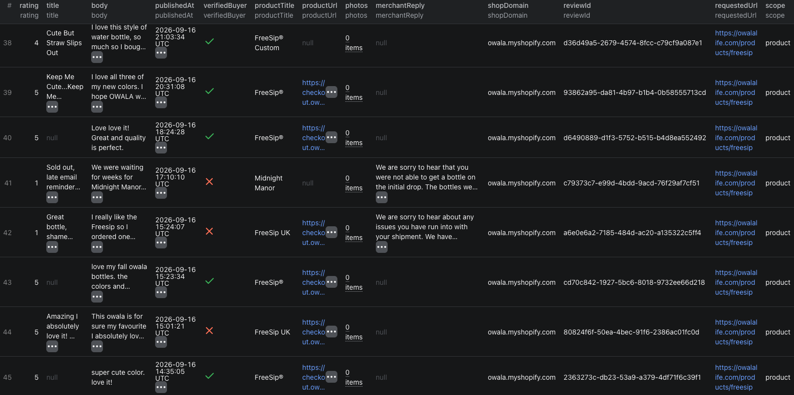Viewport: 794px width, 395px height.
Task: Expand title 'Sold out, late email' in row 41
Action: pos(52,197)
